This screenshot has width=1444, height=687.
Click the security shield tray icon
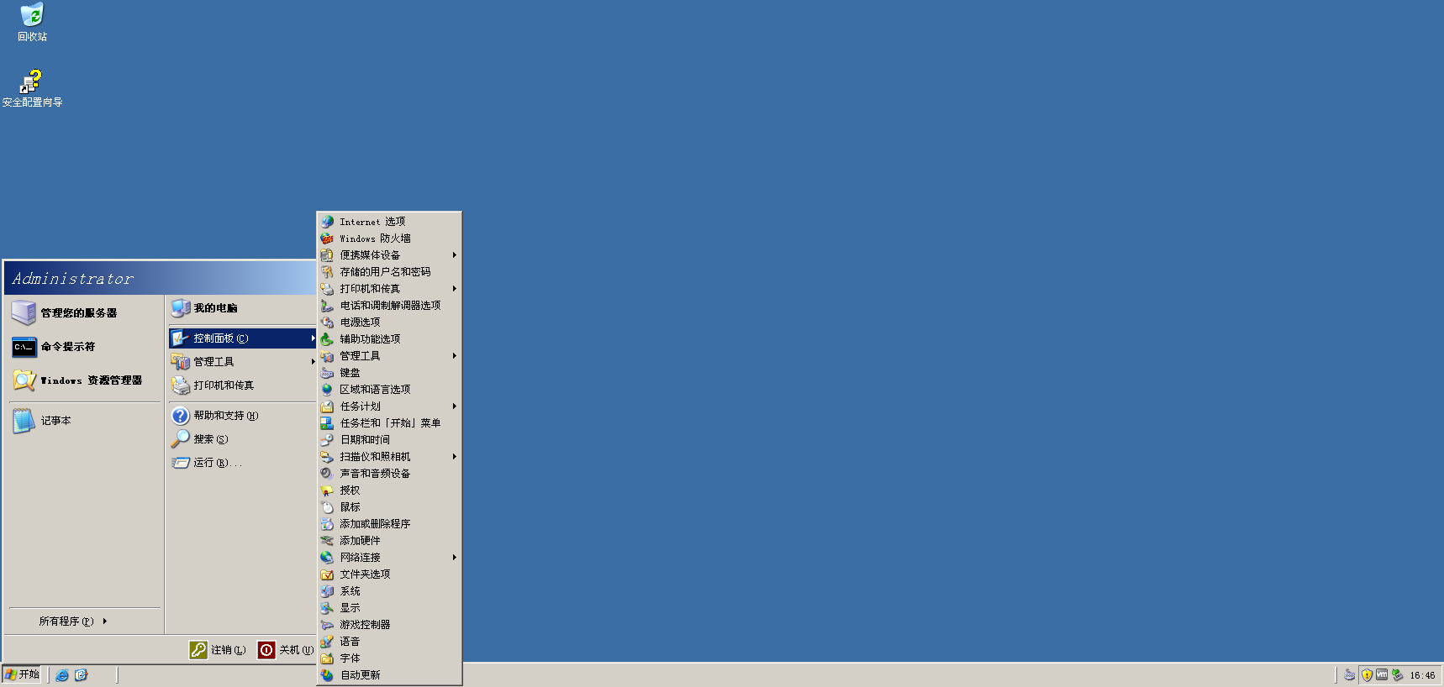(1367, 675)
